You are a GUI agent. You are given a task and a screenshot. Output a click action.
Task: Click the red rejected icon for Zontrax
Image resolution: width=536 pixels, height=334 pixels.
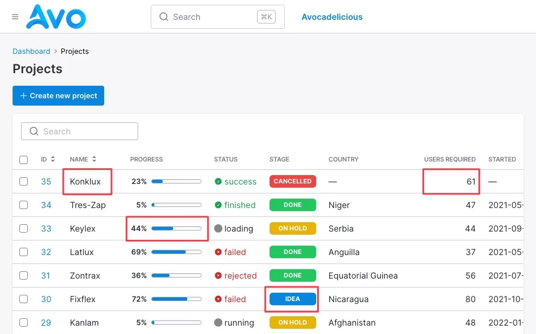[x=218, y=275]
